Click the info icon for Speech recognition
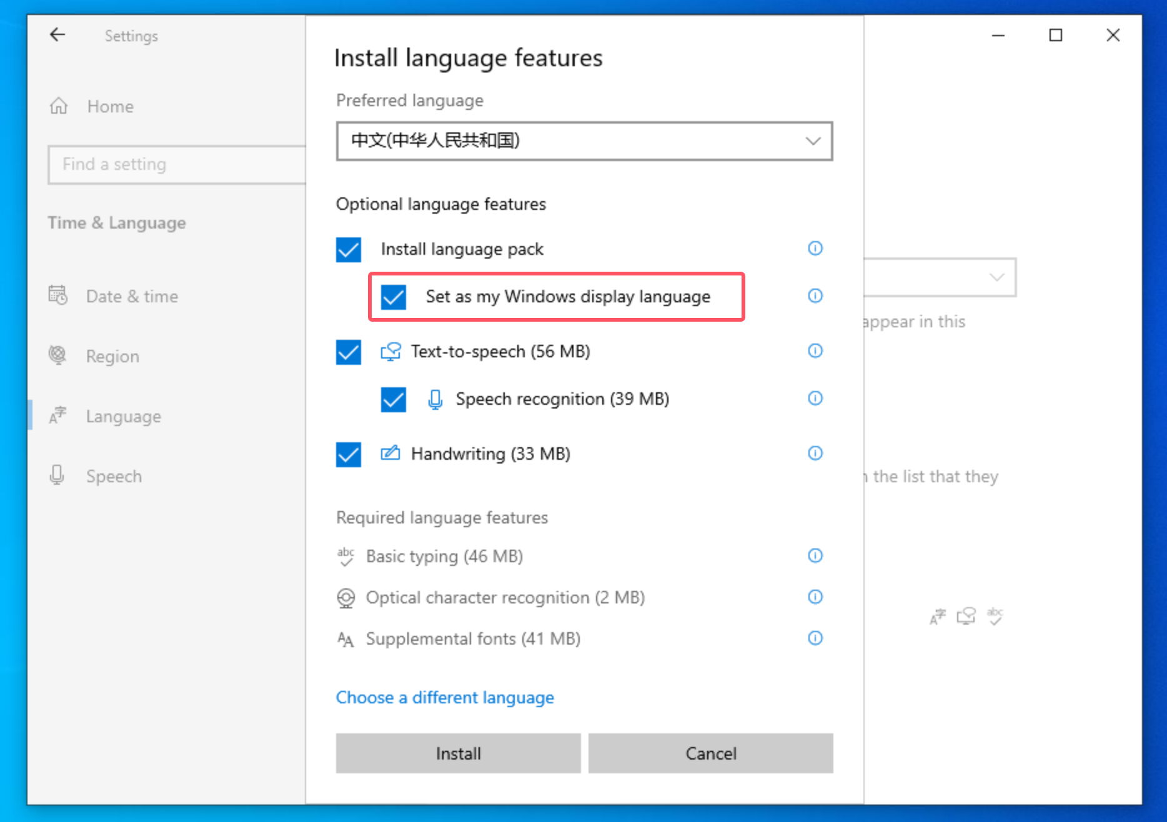This screenshot has height=822, width=1167. [815, 399]
